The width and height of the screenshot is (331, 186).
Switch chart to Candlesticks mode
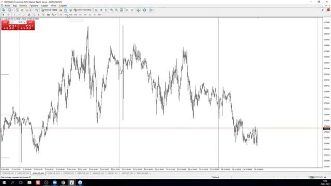pos(101,10)
